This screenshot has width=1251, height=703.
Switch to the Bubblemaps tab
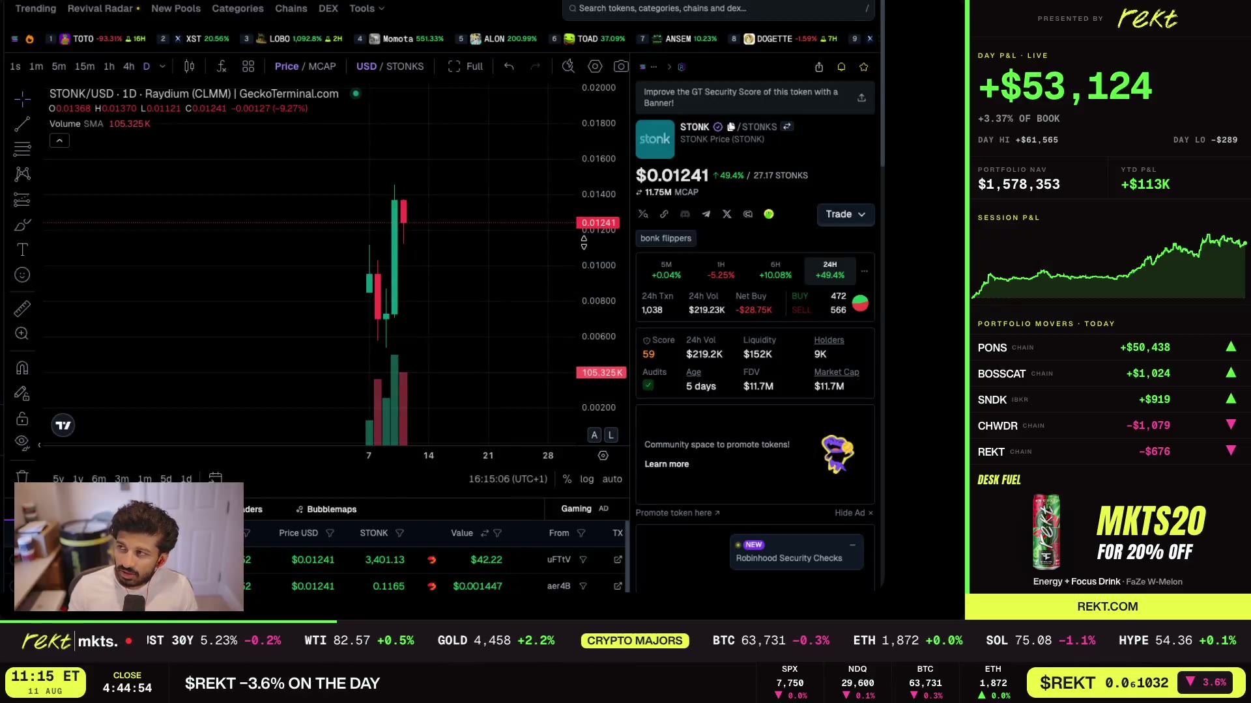tap(326, 510)
